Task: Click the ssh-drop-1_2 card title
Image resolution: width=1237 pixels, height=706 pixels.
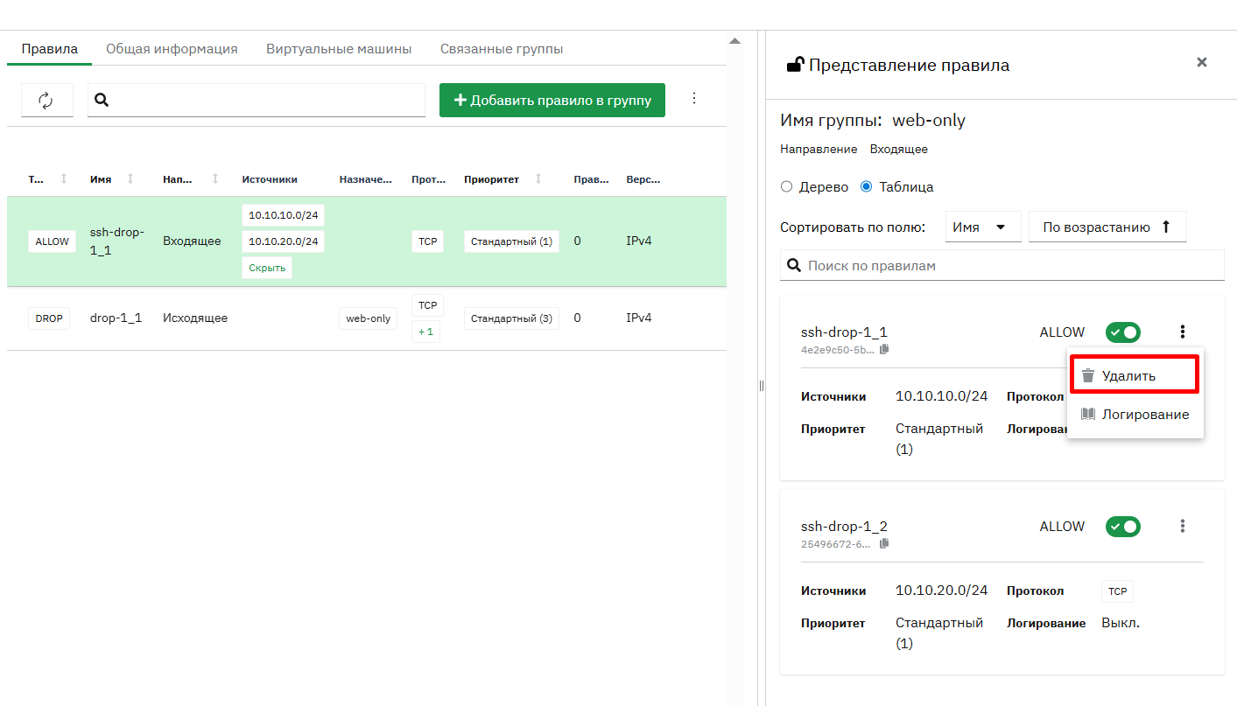Action: click(844, 526)
